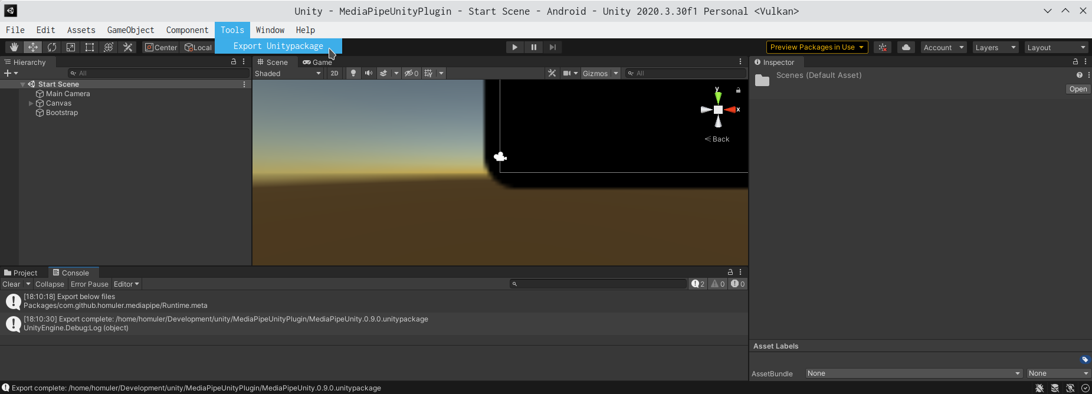Select the Rotate tool
The width and height of the screenshot is (1092, 394).
(52, 47)
